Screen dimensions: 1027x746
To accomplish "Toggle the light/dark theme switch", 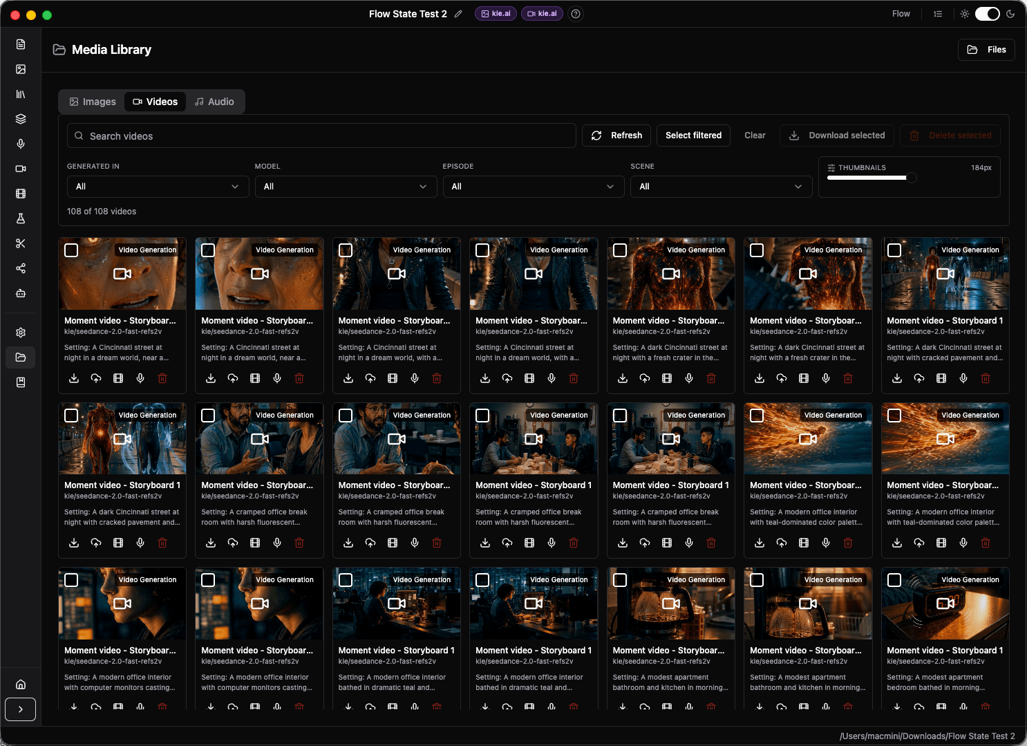I will [x=988, y=14].
